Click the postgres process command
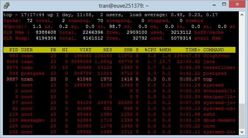Image resolution: width=248 pixels, height=138 pixels. tap(215, 74)
